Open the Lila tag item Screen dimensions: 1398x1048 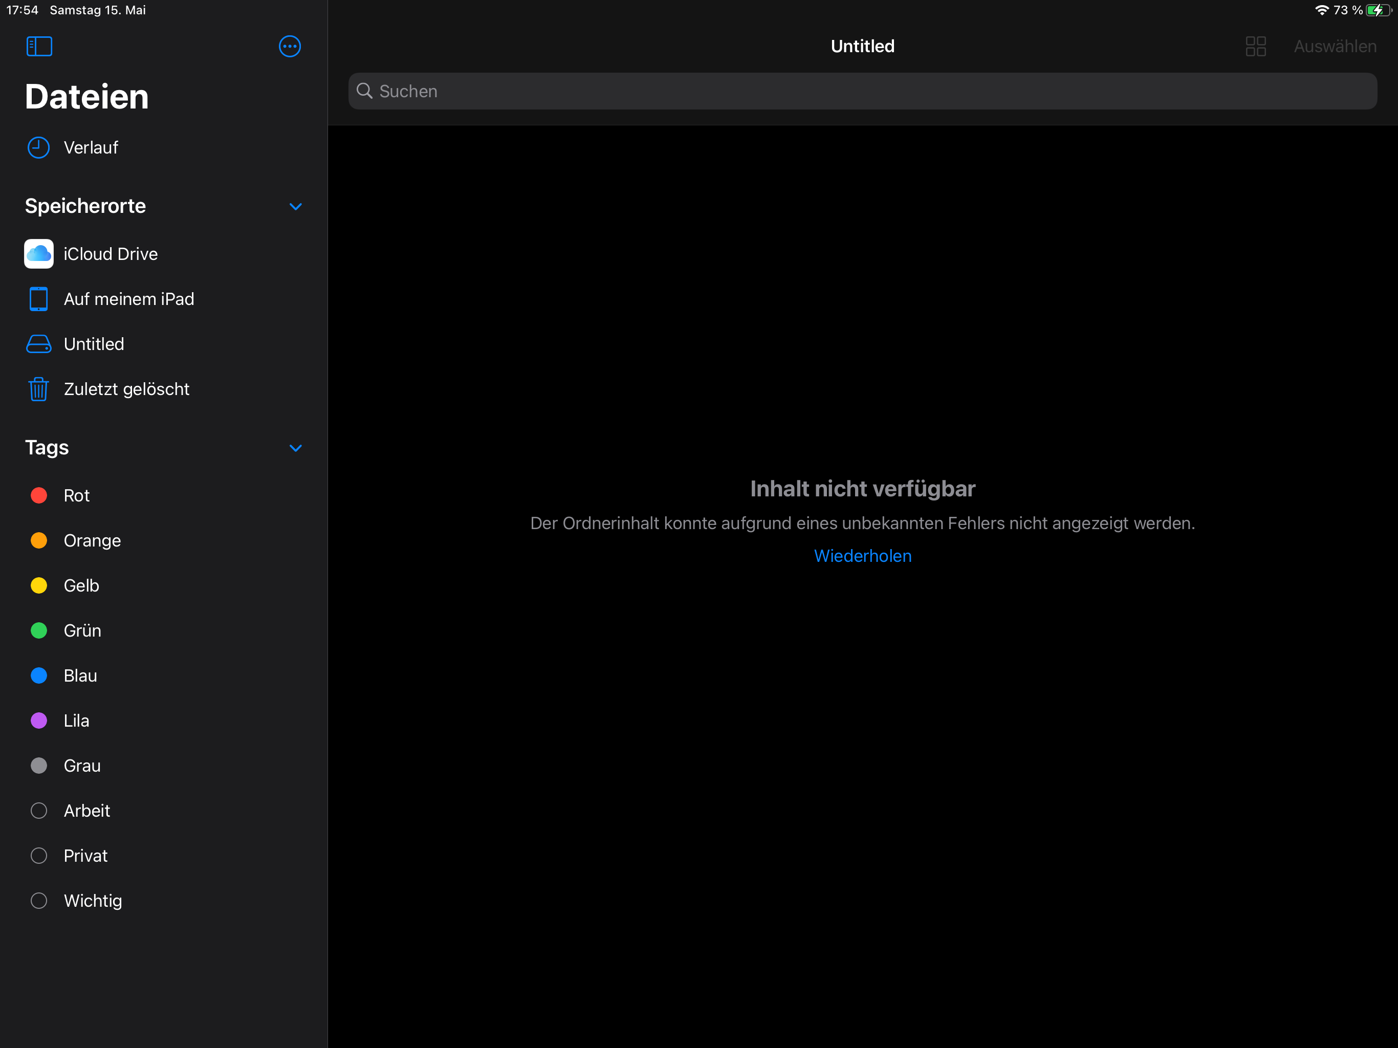(76, 720)
